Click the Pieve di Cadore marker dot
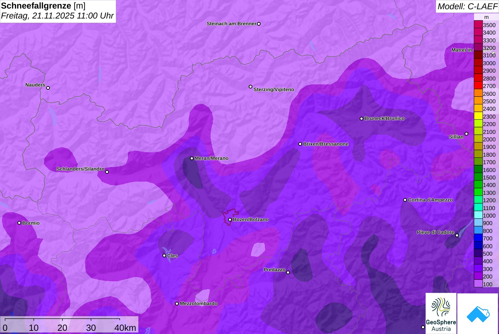The width and height of the screenshot is (499, 334). pyautogui.click(x=457, y=235)
